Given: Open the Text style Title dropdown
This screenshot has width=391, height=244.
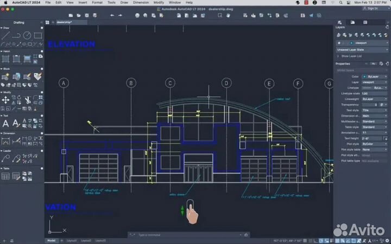Looking at the screenshot, I should point(375,110).
